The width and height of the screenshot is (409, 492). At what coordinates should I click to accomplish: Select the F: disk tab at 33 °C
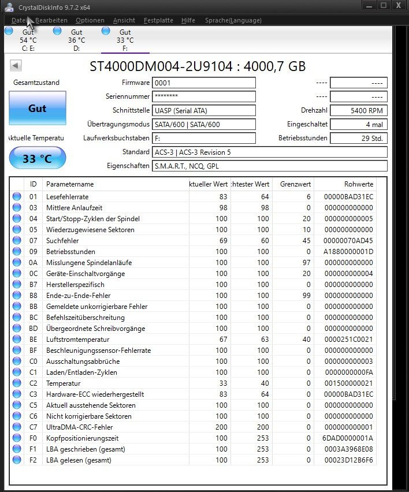tap(125, 40)
